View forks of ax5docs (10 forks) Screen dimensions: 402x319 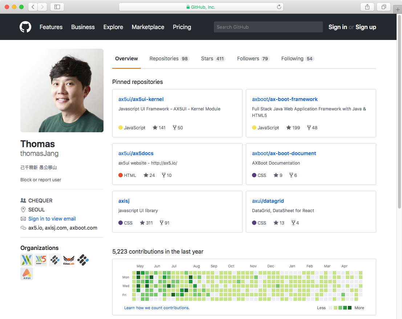pyautogui.click(x=167, y=175)
